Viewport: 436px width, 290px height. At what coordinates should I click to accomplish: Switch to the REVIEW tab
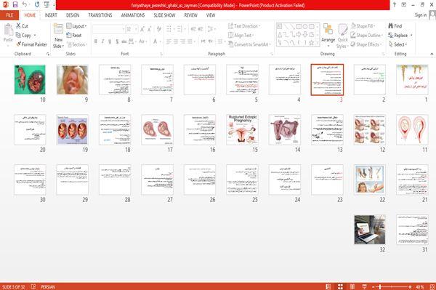coord(190,15)
